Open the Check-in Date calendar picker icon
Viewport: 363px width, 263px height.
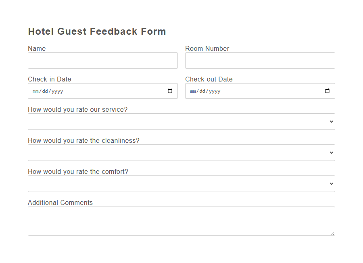(170, 91)
